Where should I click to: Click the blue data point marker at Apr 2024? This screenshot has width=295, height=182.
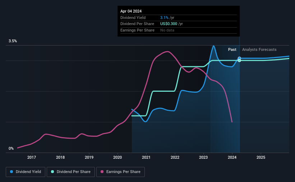(x=239, y=58)
